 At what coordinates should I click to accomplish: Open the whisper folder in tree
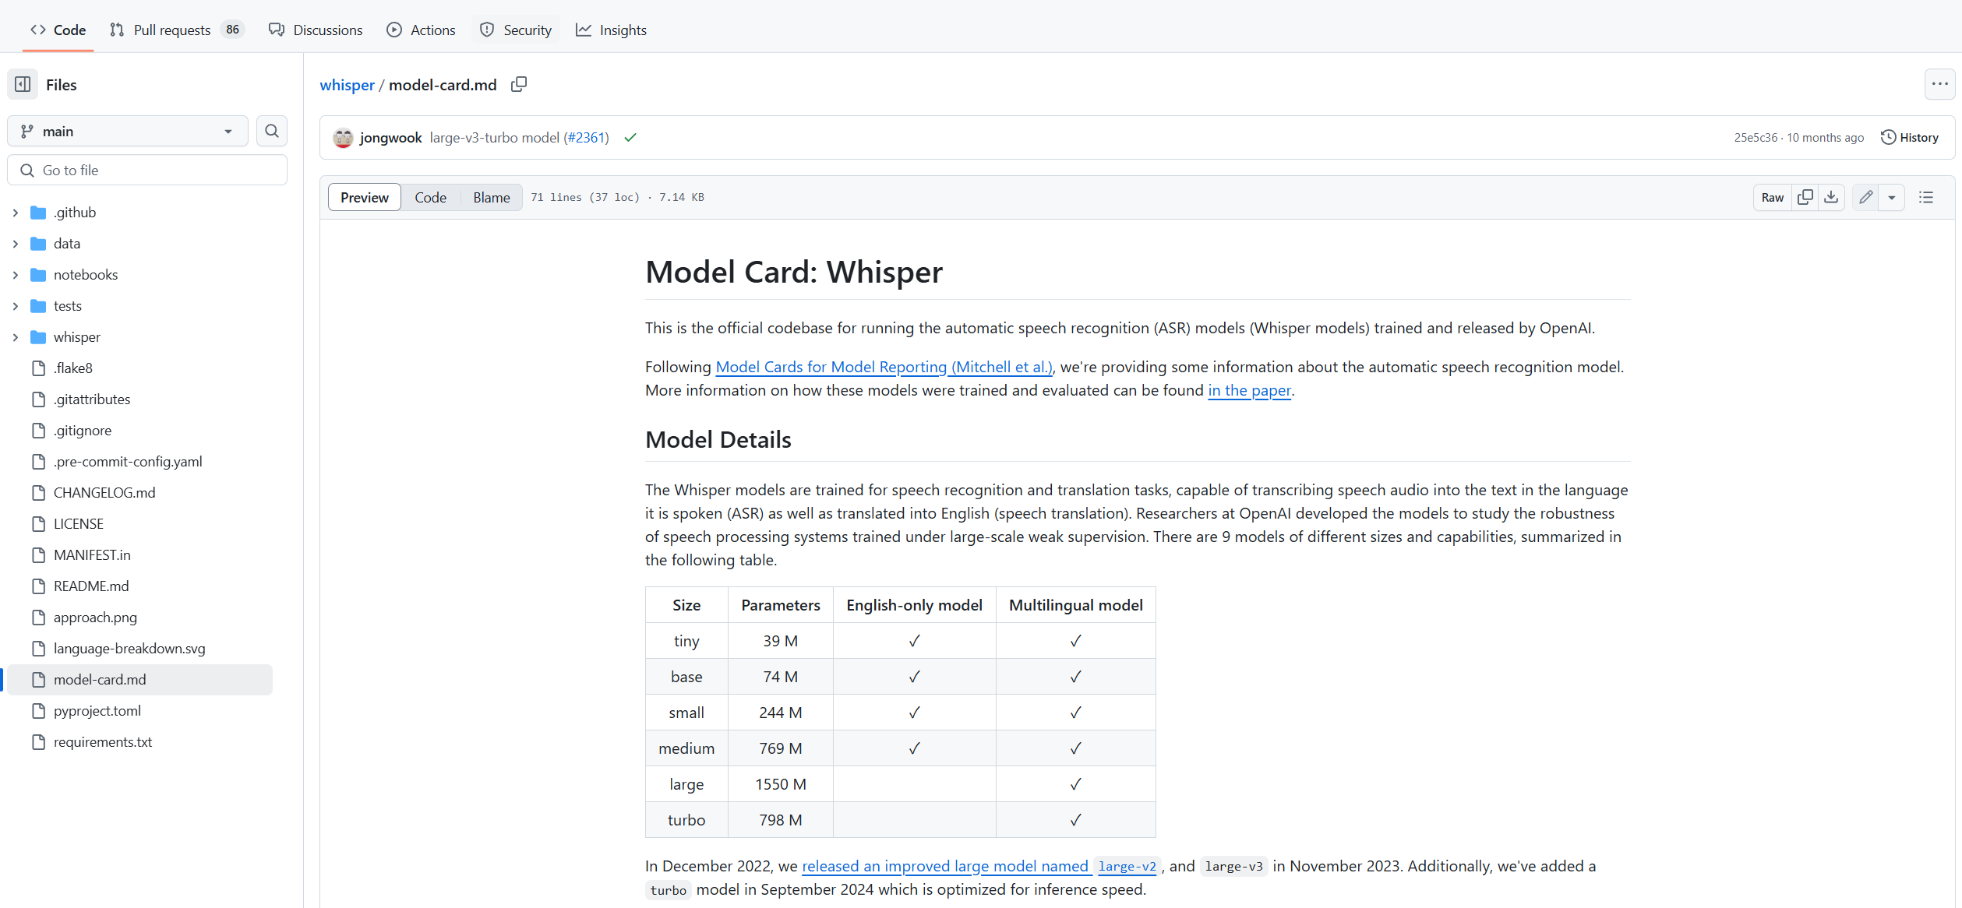tap(77, 337)
